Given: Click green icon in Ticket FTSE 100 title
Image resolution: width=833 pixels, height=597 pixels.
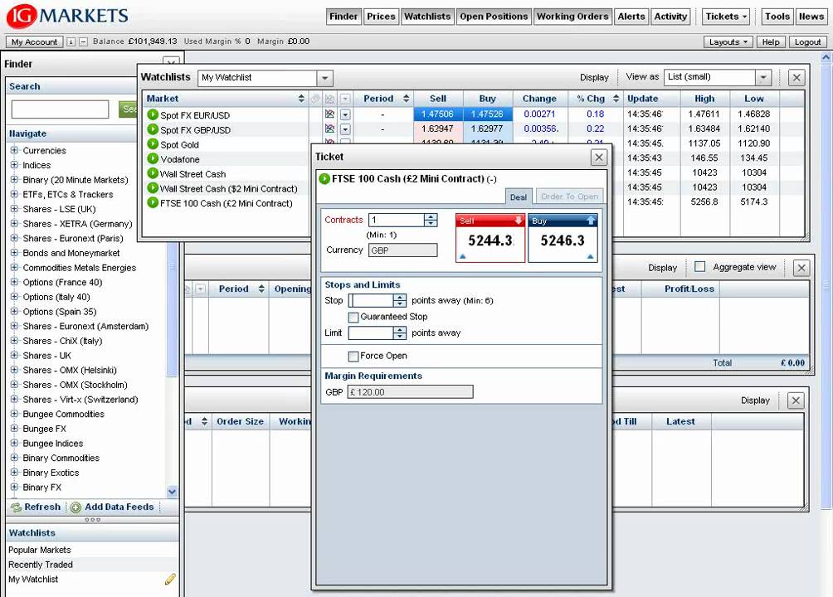Looking at the screenshot, I should click(324, 178).
